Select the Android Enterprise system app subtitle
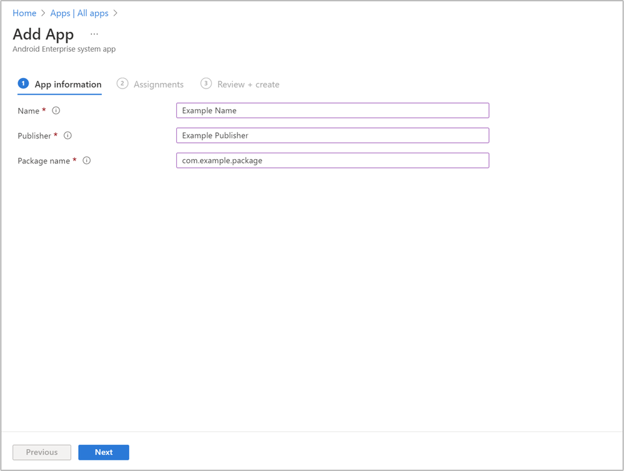Viewport: 624px width, 471px height. click(x=64, y=49)
